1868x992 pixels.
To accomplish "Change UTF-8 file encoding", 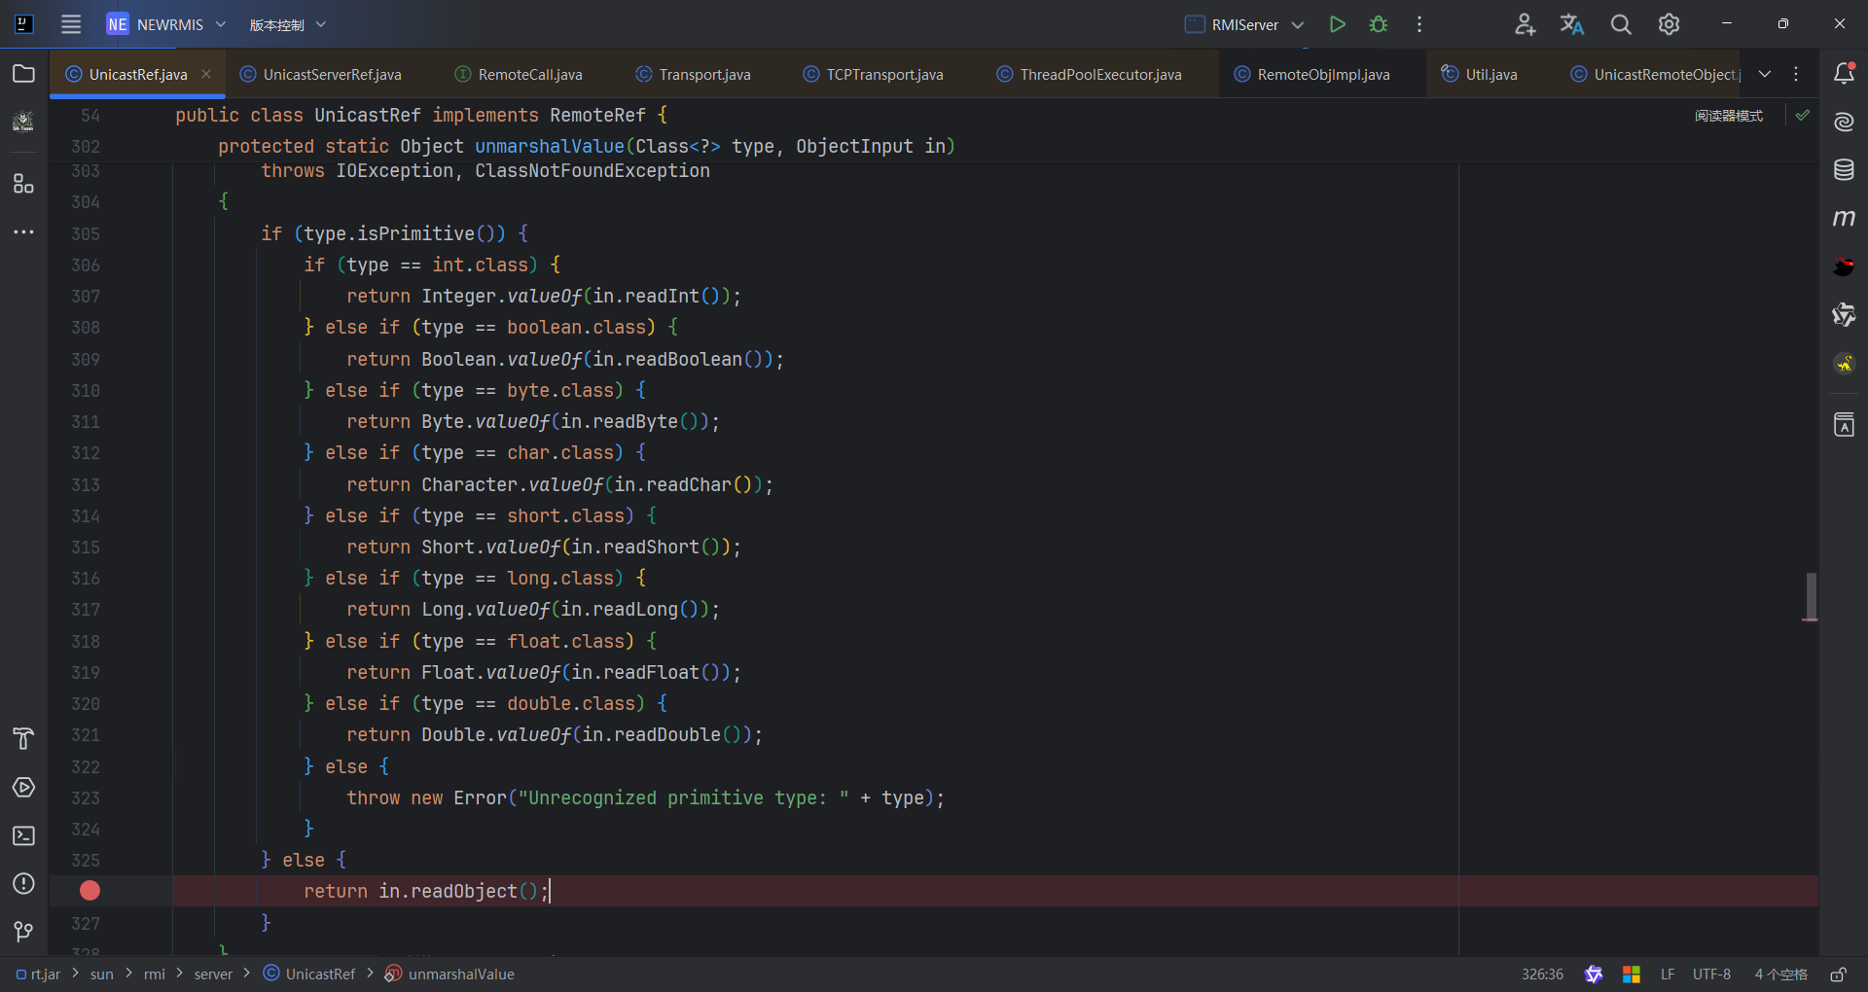I will pyautogui.click(x=1711, y=974).
